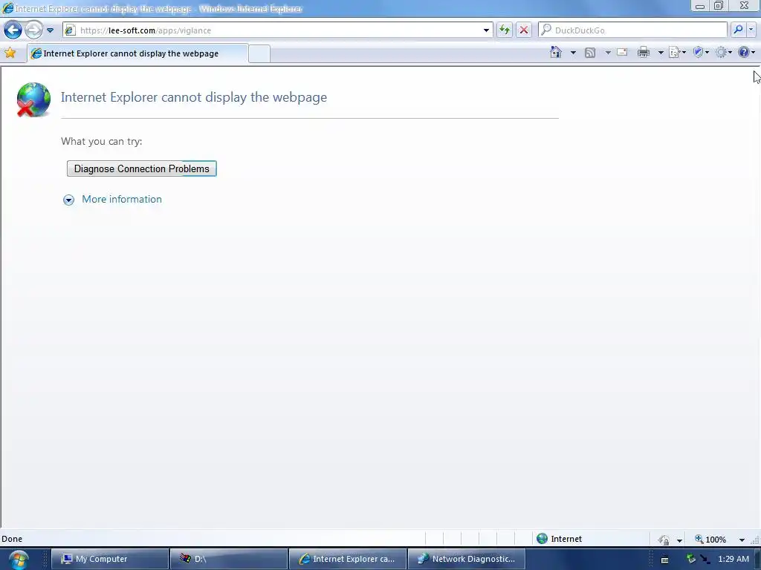
Task: Run search with blue magnifier button
Action: 738,30
